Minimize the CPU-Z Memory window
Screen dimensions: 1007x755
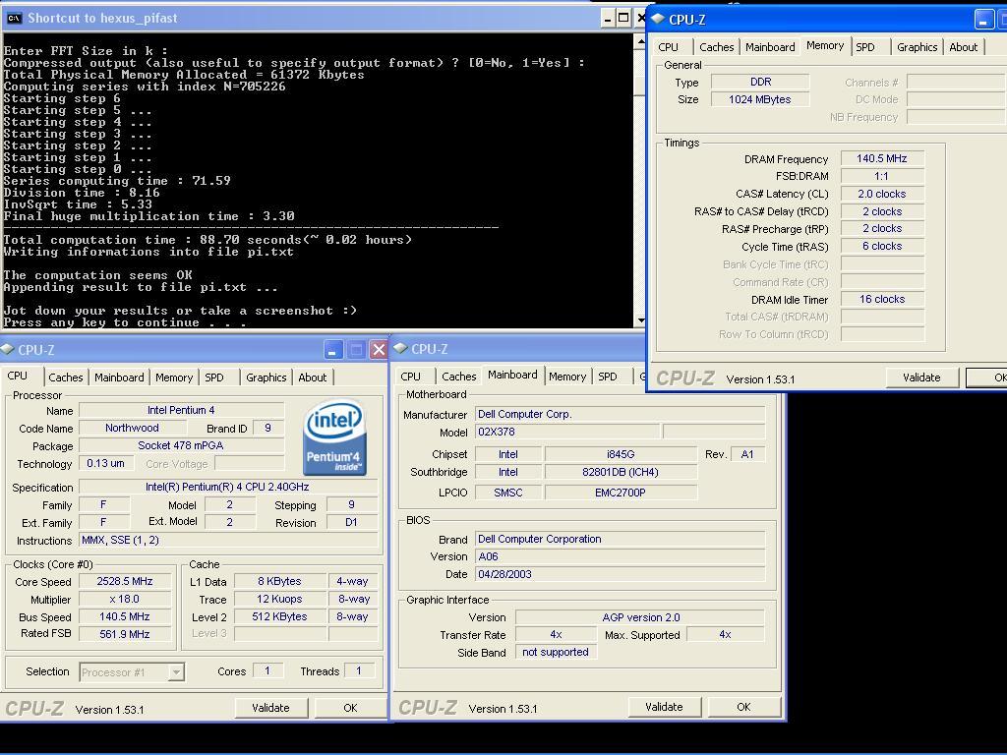(983, 20)
